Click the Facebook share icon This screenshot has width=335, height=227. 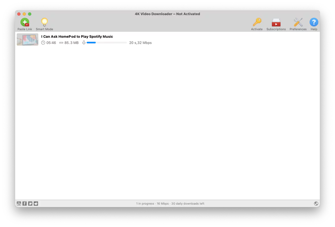[x=24, y=203]
